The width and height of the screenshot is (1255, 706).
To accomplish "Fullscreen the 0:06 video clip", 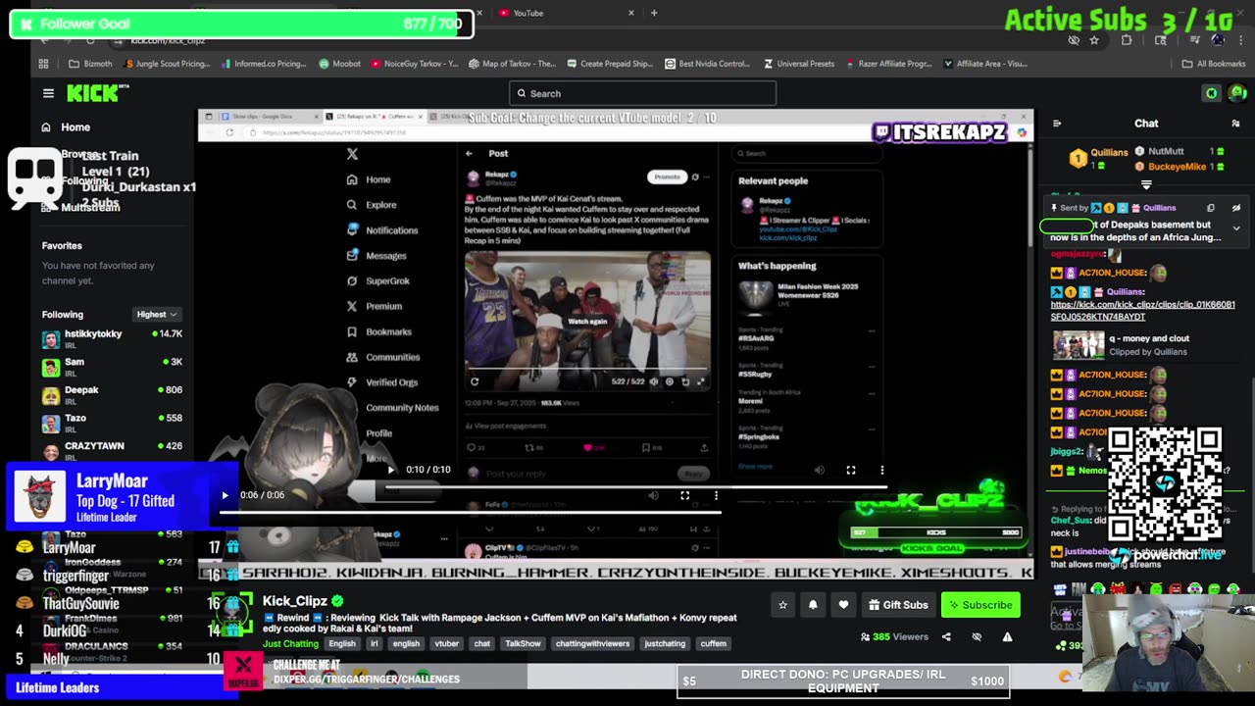I will click(x=684, y=495).
